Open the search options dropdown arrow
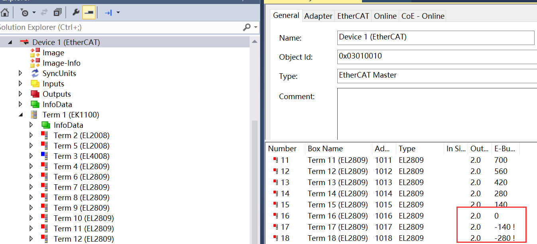The width and height of the screenshot is (537, 244). pyautogui.click(x=256, y=27)
